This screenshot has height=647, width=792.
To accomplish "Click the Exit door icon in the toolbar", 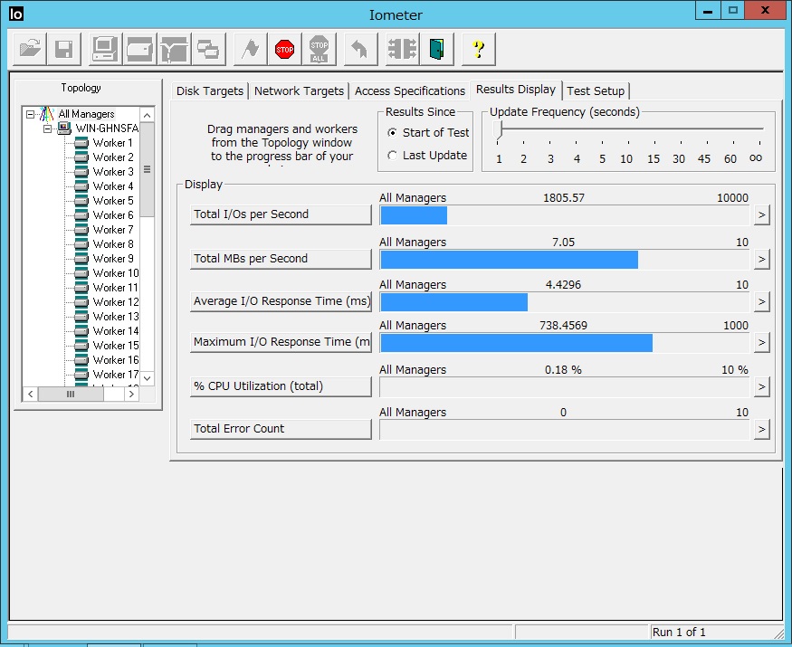I will (x=436, y=49).
